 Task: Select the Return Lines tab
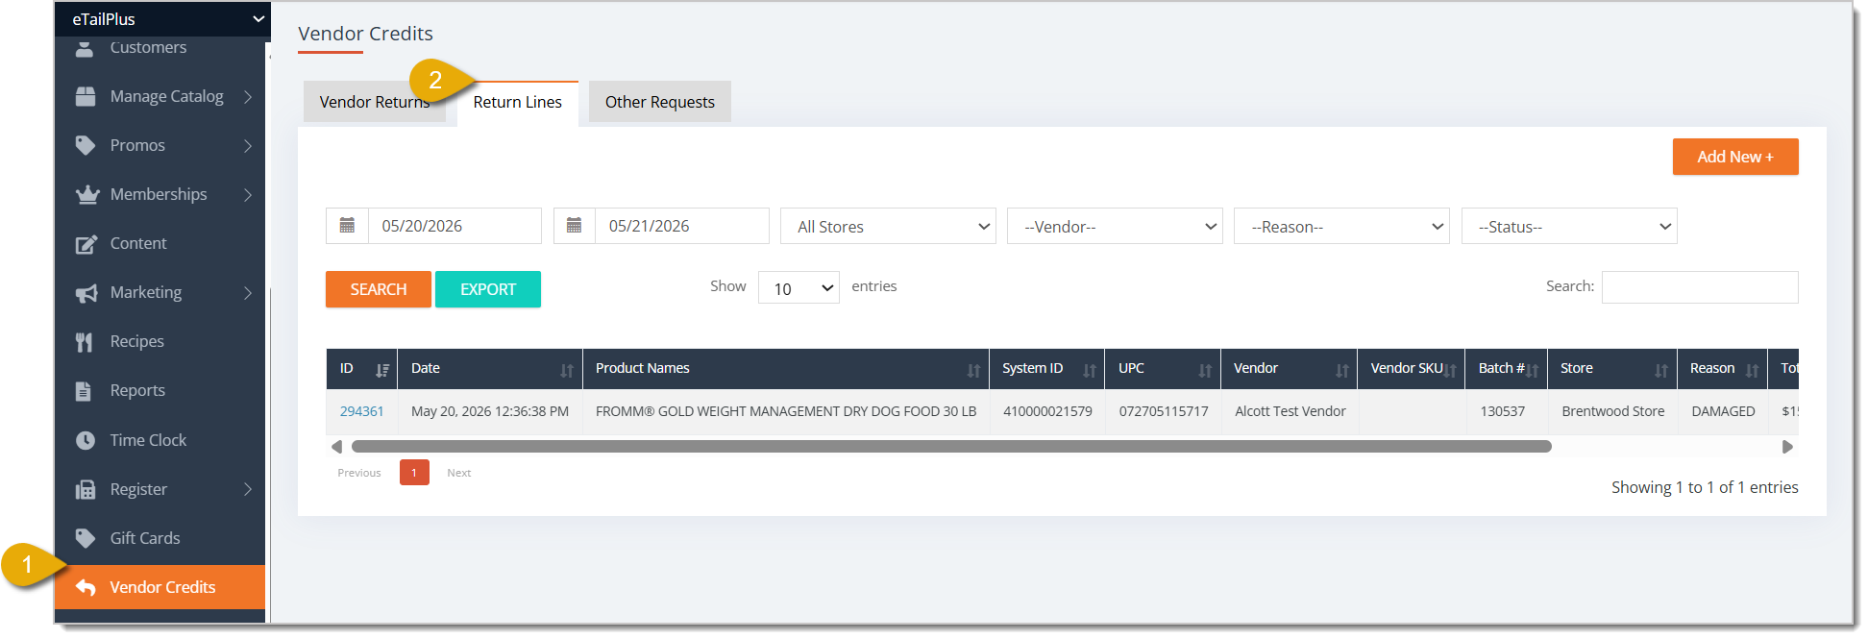coord(518,102)
